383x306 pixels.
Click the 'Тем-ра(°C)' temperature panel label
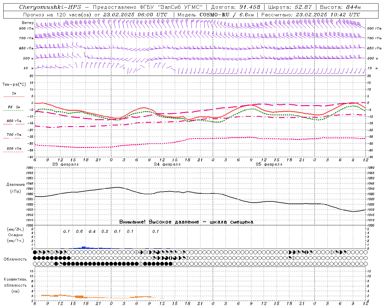click(14, 85)
